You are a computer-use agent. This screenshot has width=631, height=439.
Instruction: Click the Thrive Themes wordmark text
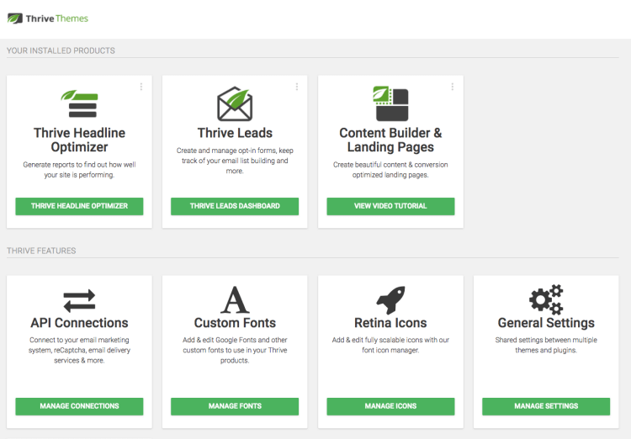56,19
